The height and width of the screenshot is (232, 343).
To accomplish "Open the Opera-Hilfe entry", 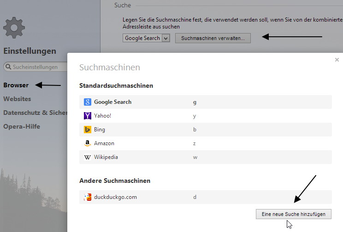I will tap(22, 126).
